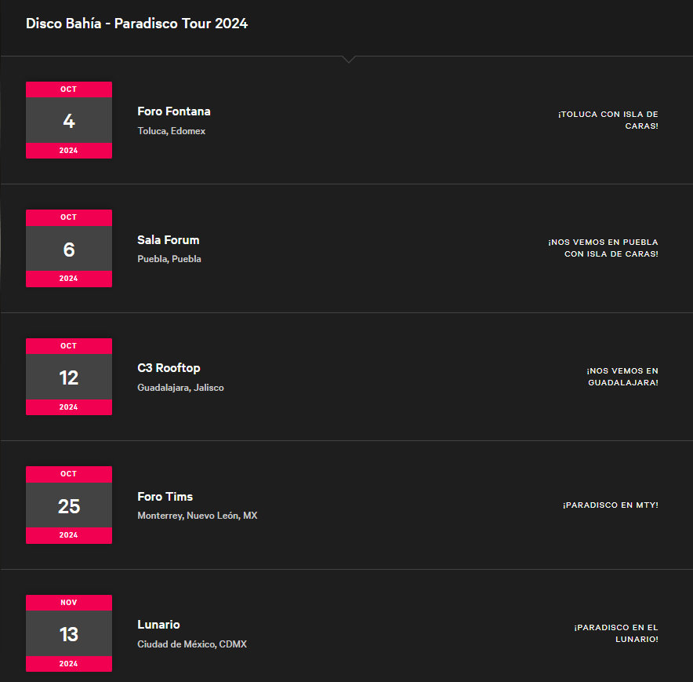Click the Toluca, Edomex location text

[171, 131]
